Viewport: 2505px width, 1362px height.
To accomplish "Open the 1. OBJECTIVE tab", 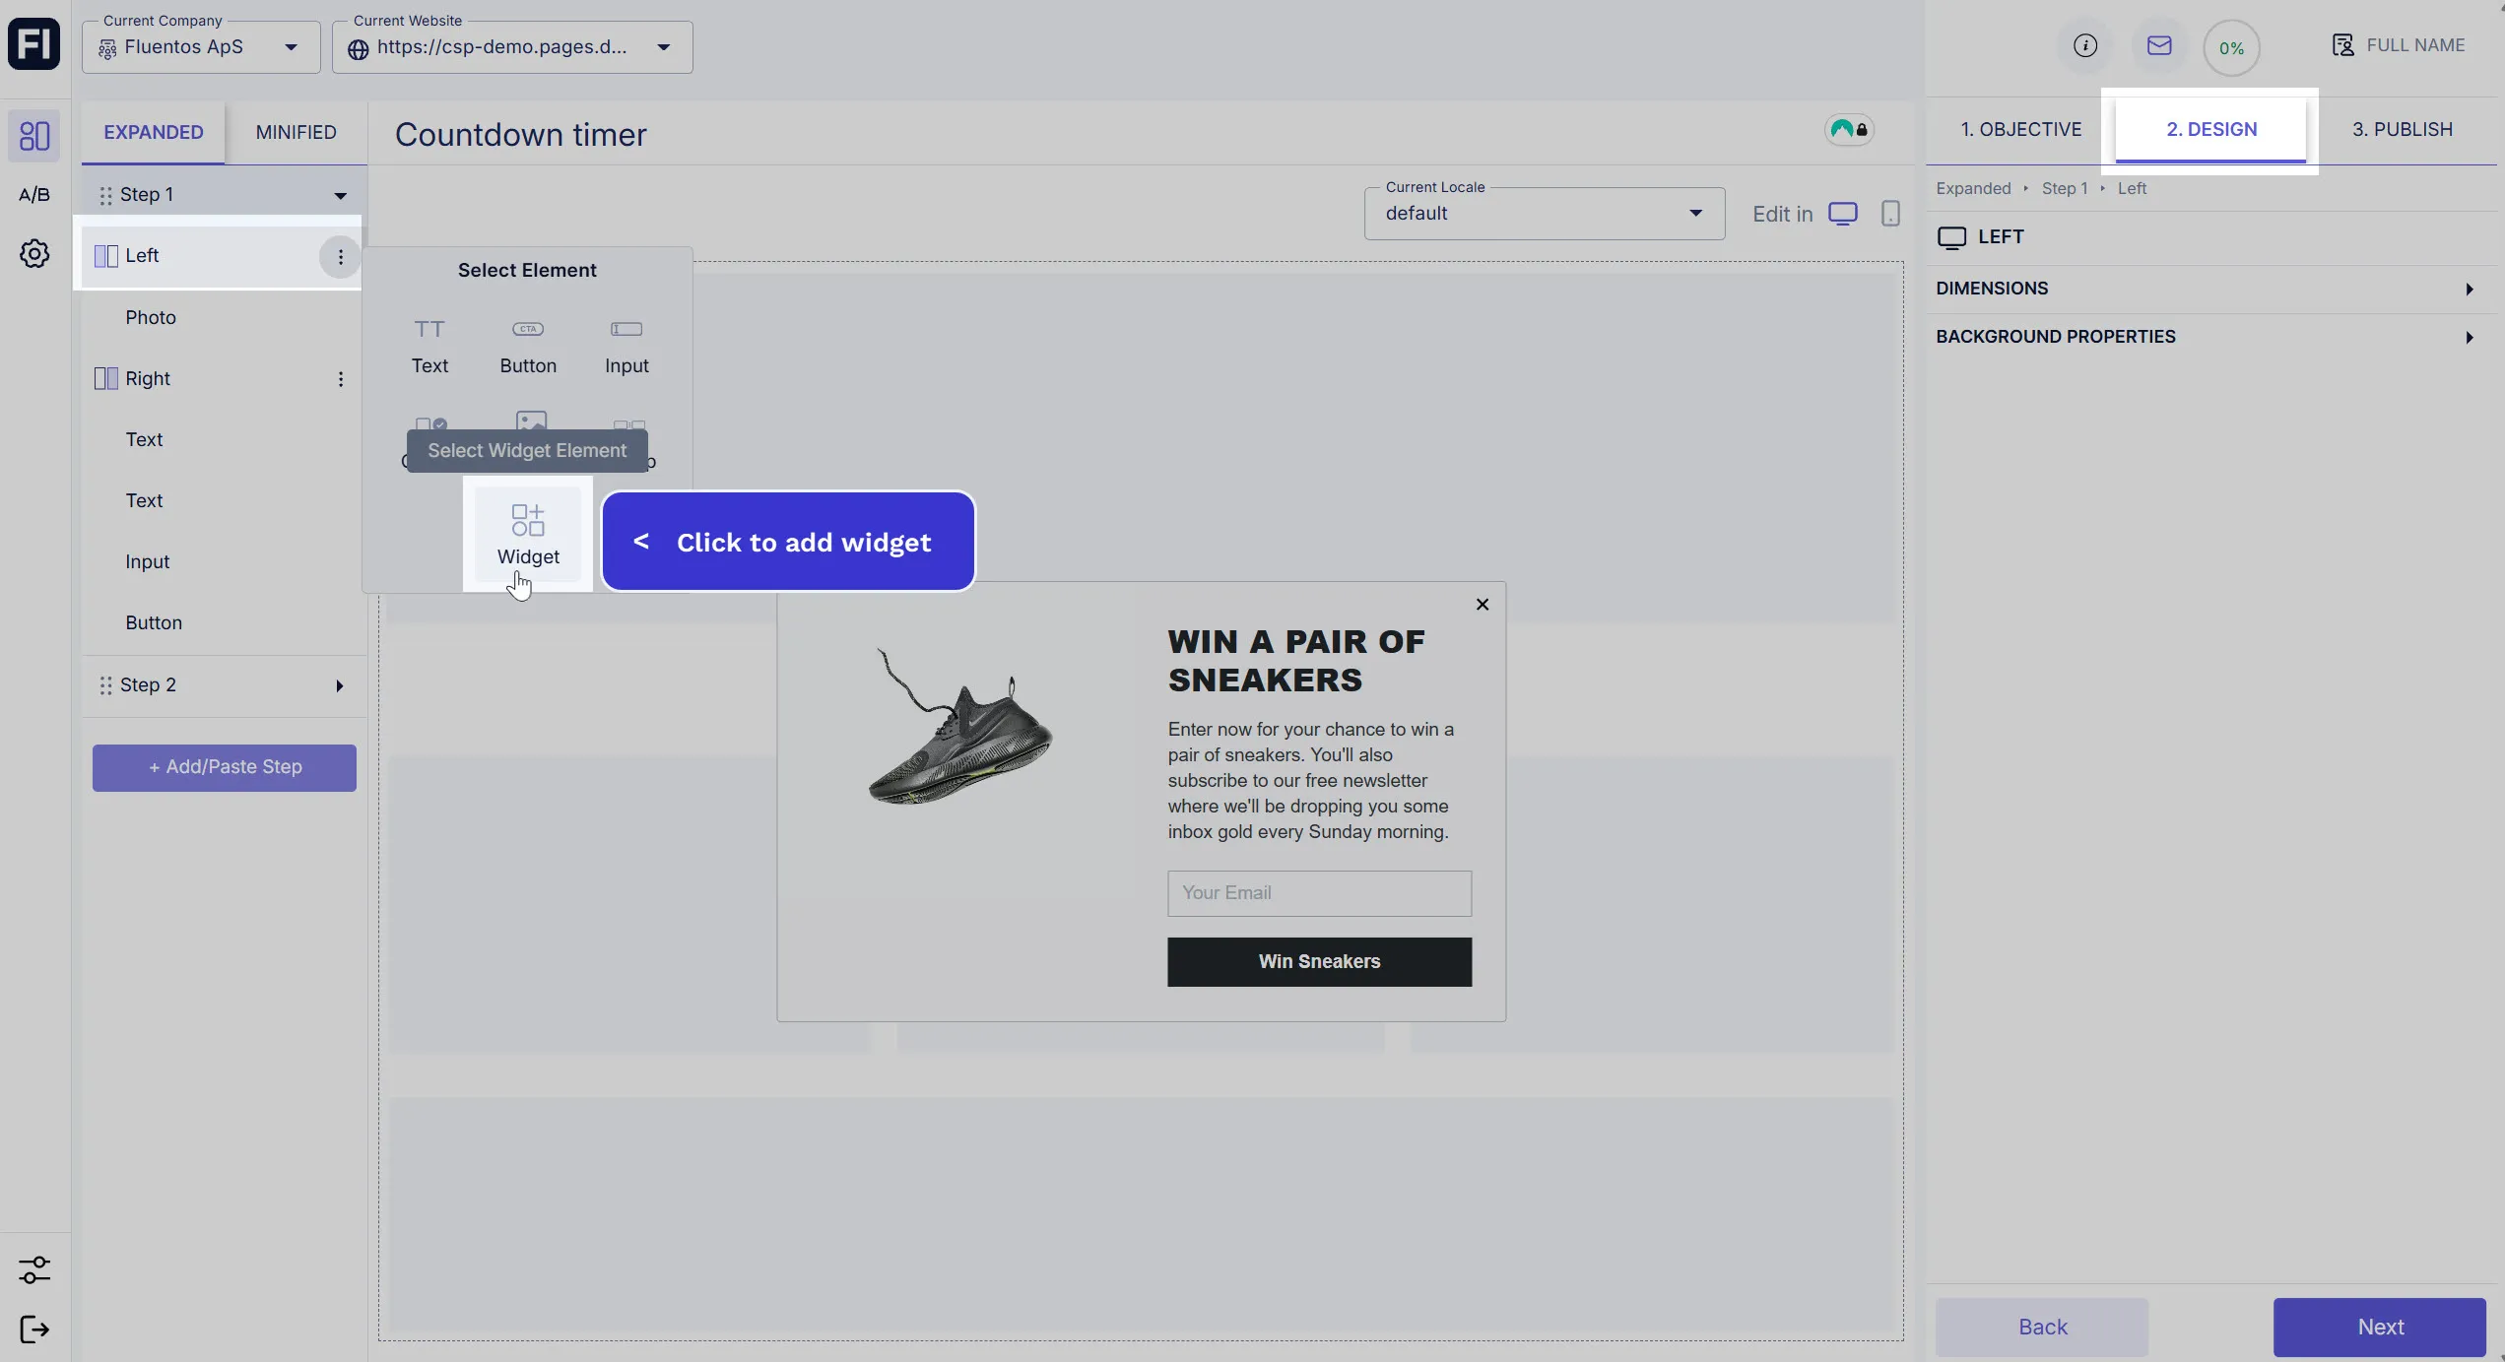I will point(2019,128).
